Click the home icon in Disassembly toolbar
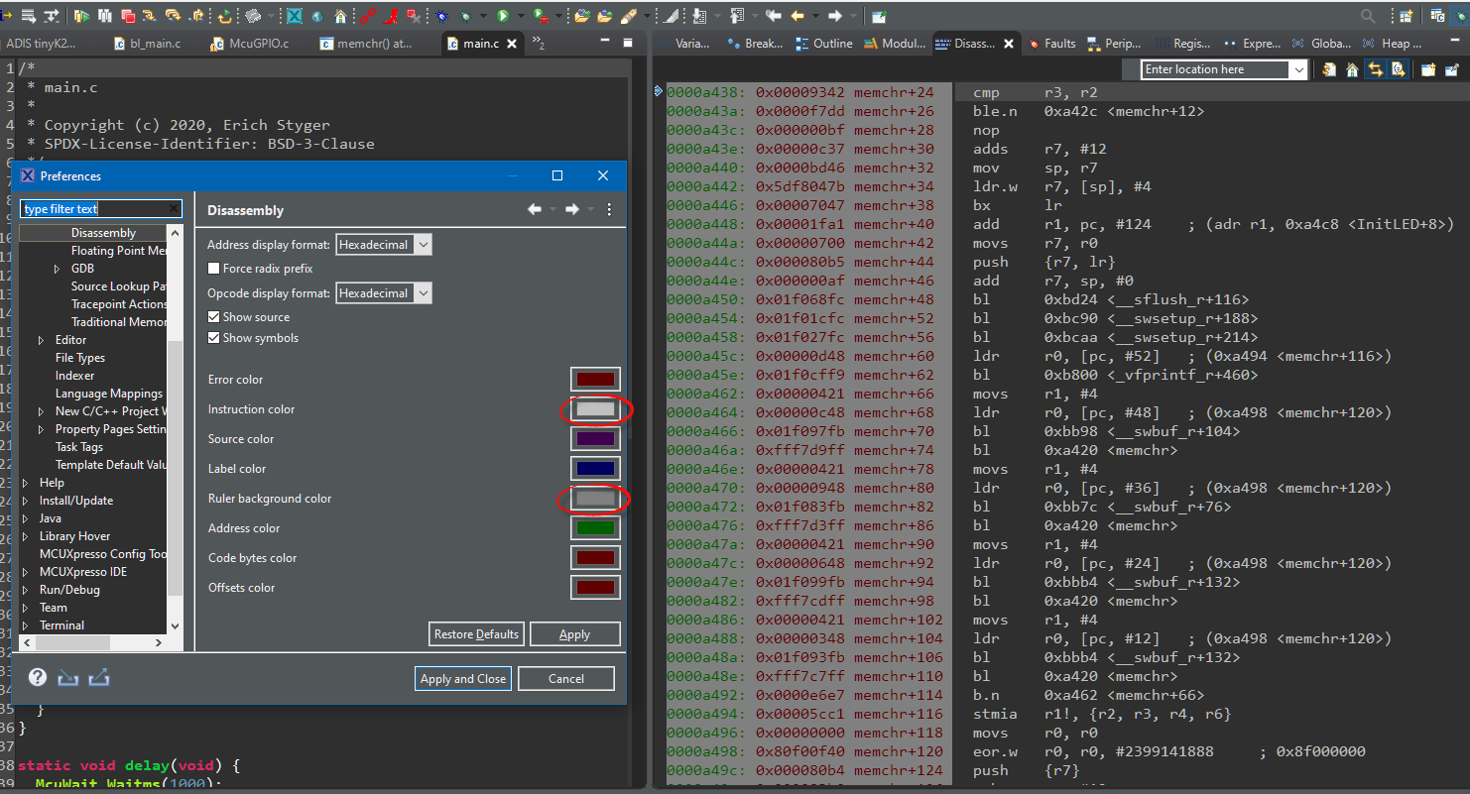 [x=1350, y=69]
